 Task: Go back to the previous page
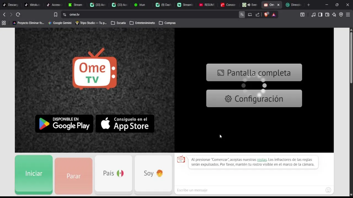[4, 15]
